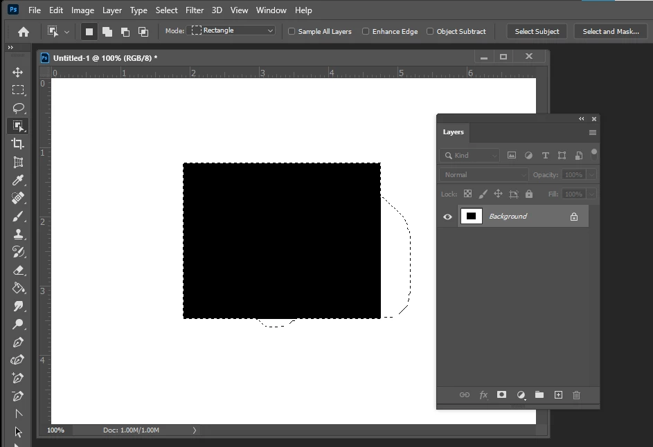Choose Intersect with Selection mode icon
653x447 pixels.
(x=143, y=32)
